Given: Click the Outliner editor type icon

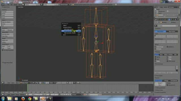Looking at the screenshot, I should coord(156,7).
